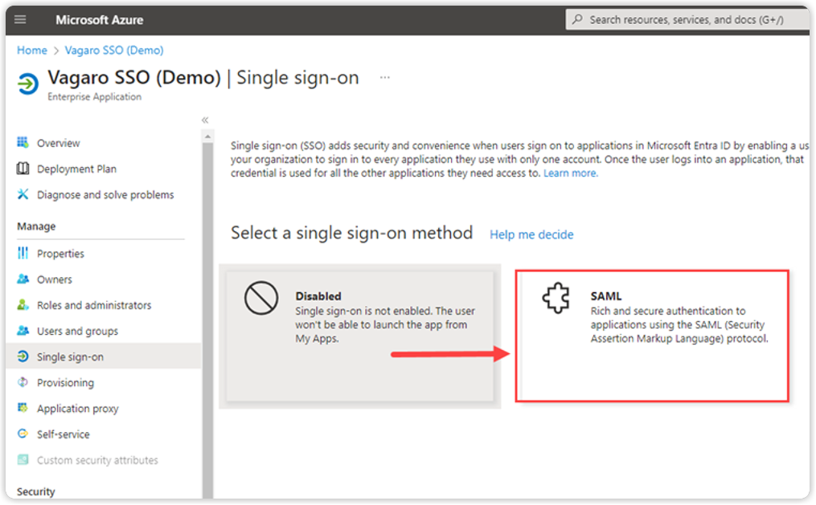Click the Owners people icon
The image size is (816, 505).
click(23, 279)
